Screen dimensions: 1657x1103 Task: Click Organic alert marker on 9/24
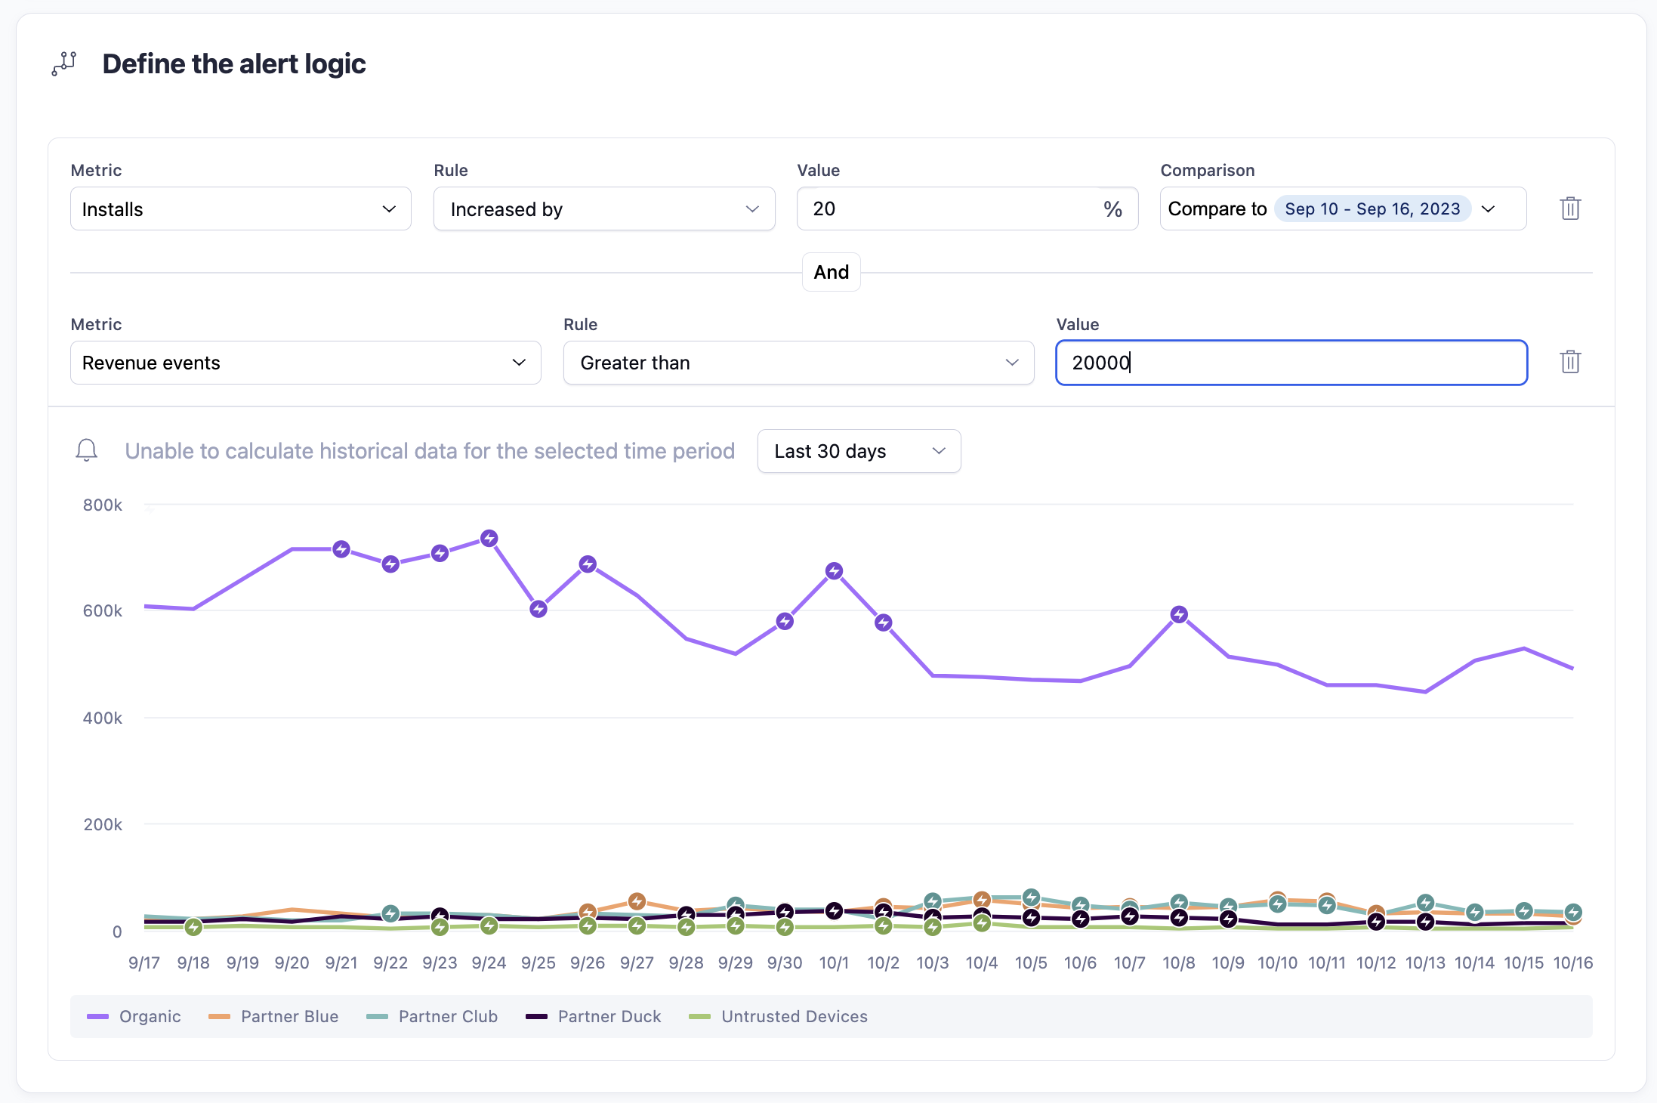coord(489,539)
